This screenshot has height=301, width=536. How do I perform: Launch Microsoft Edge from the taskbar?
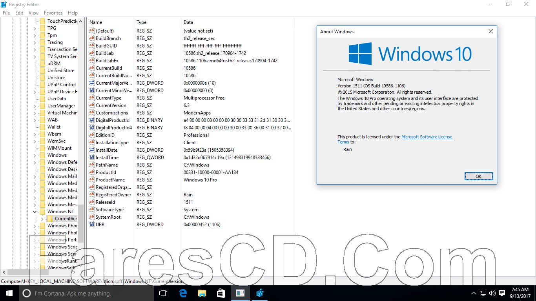[182, 293]
